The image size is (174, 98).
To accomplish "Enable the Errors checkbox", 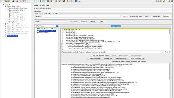I will point(144,16).
